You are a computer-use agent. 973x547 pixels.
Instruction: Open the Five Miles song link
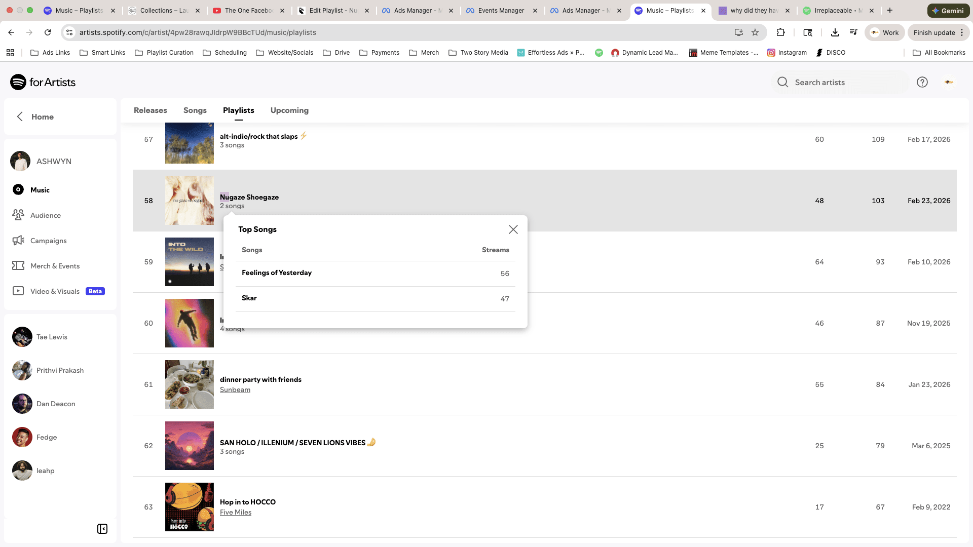(236, 512)
